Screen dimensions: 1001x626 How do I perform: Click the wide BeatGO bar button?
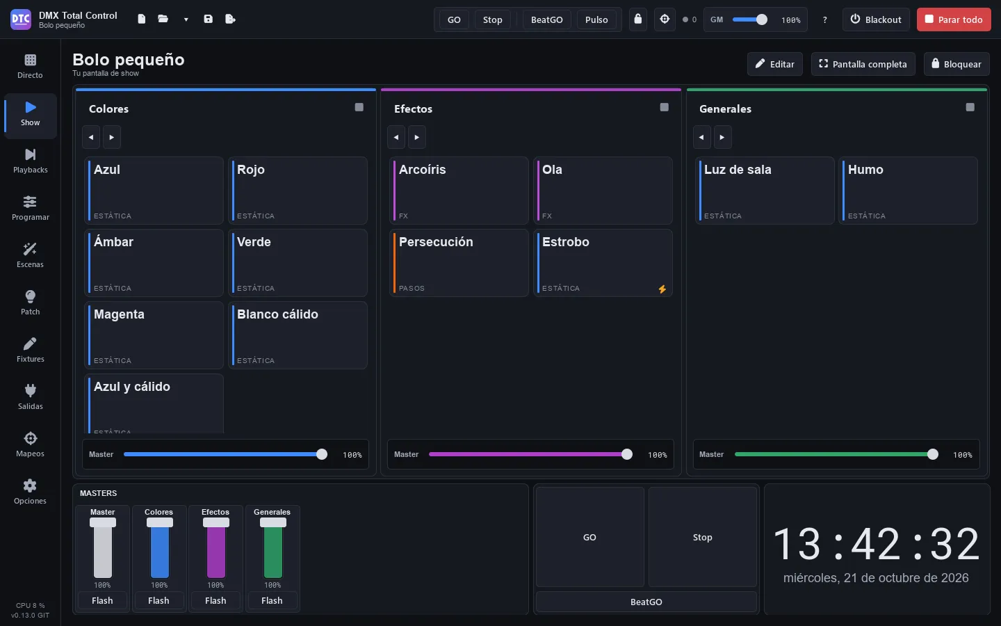[x=646, y=602]
